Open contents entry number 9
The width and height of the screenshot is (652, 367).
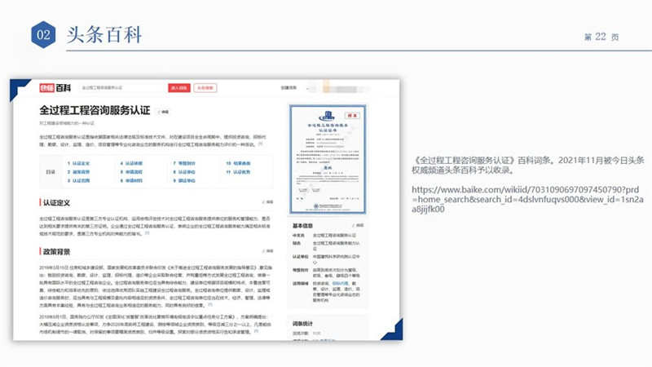tap(184, 180)
